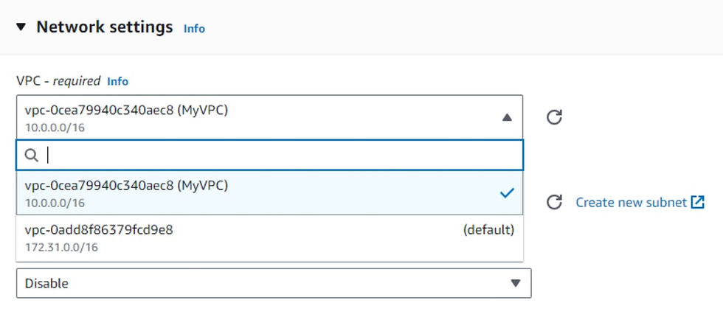Click refresh icon next to VPC dropdown

click(554, 117)
